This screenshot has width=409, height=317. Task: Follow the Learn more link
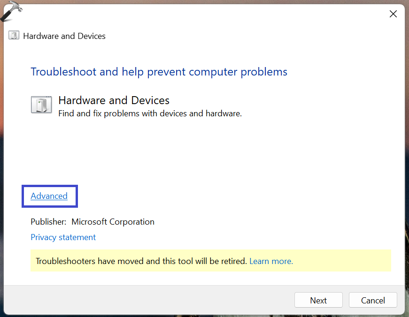pos(271,261)
